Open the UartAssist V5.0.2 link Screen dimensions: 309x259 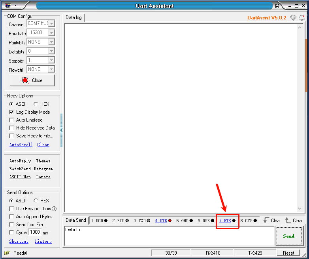pyautogui.click(x=267, y=17)
